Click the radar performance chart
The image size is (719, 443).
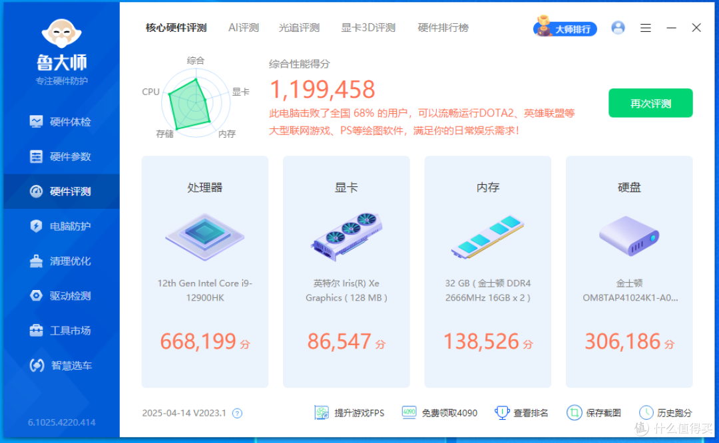coord(196,102)
